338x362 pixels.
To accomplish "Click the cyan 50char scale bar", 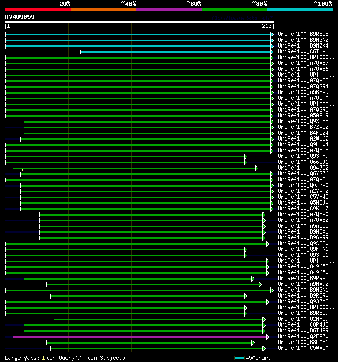I will point(239,358).
